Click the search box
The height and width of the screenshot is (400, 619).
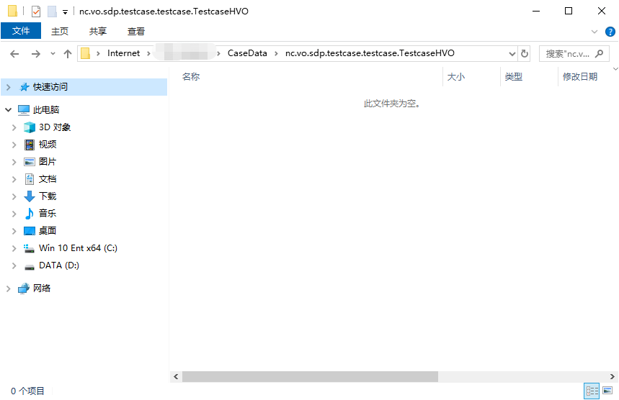[x=574, y=53]
